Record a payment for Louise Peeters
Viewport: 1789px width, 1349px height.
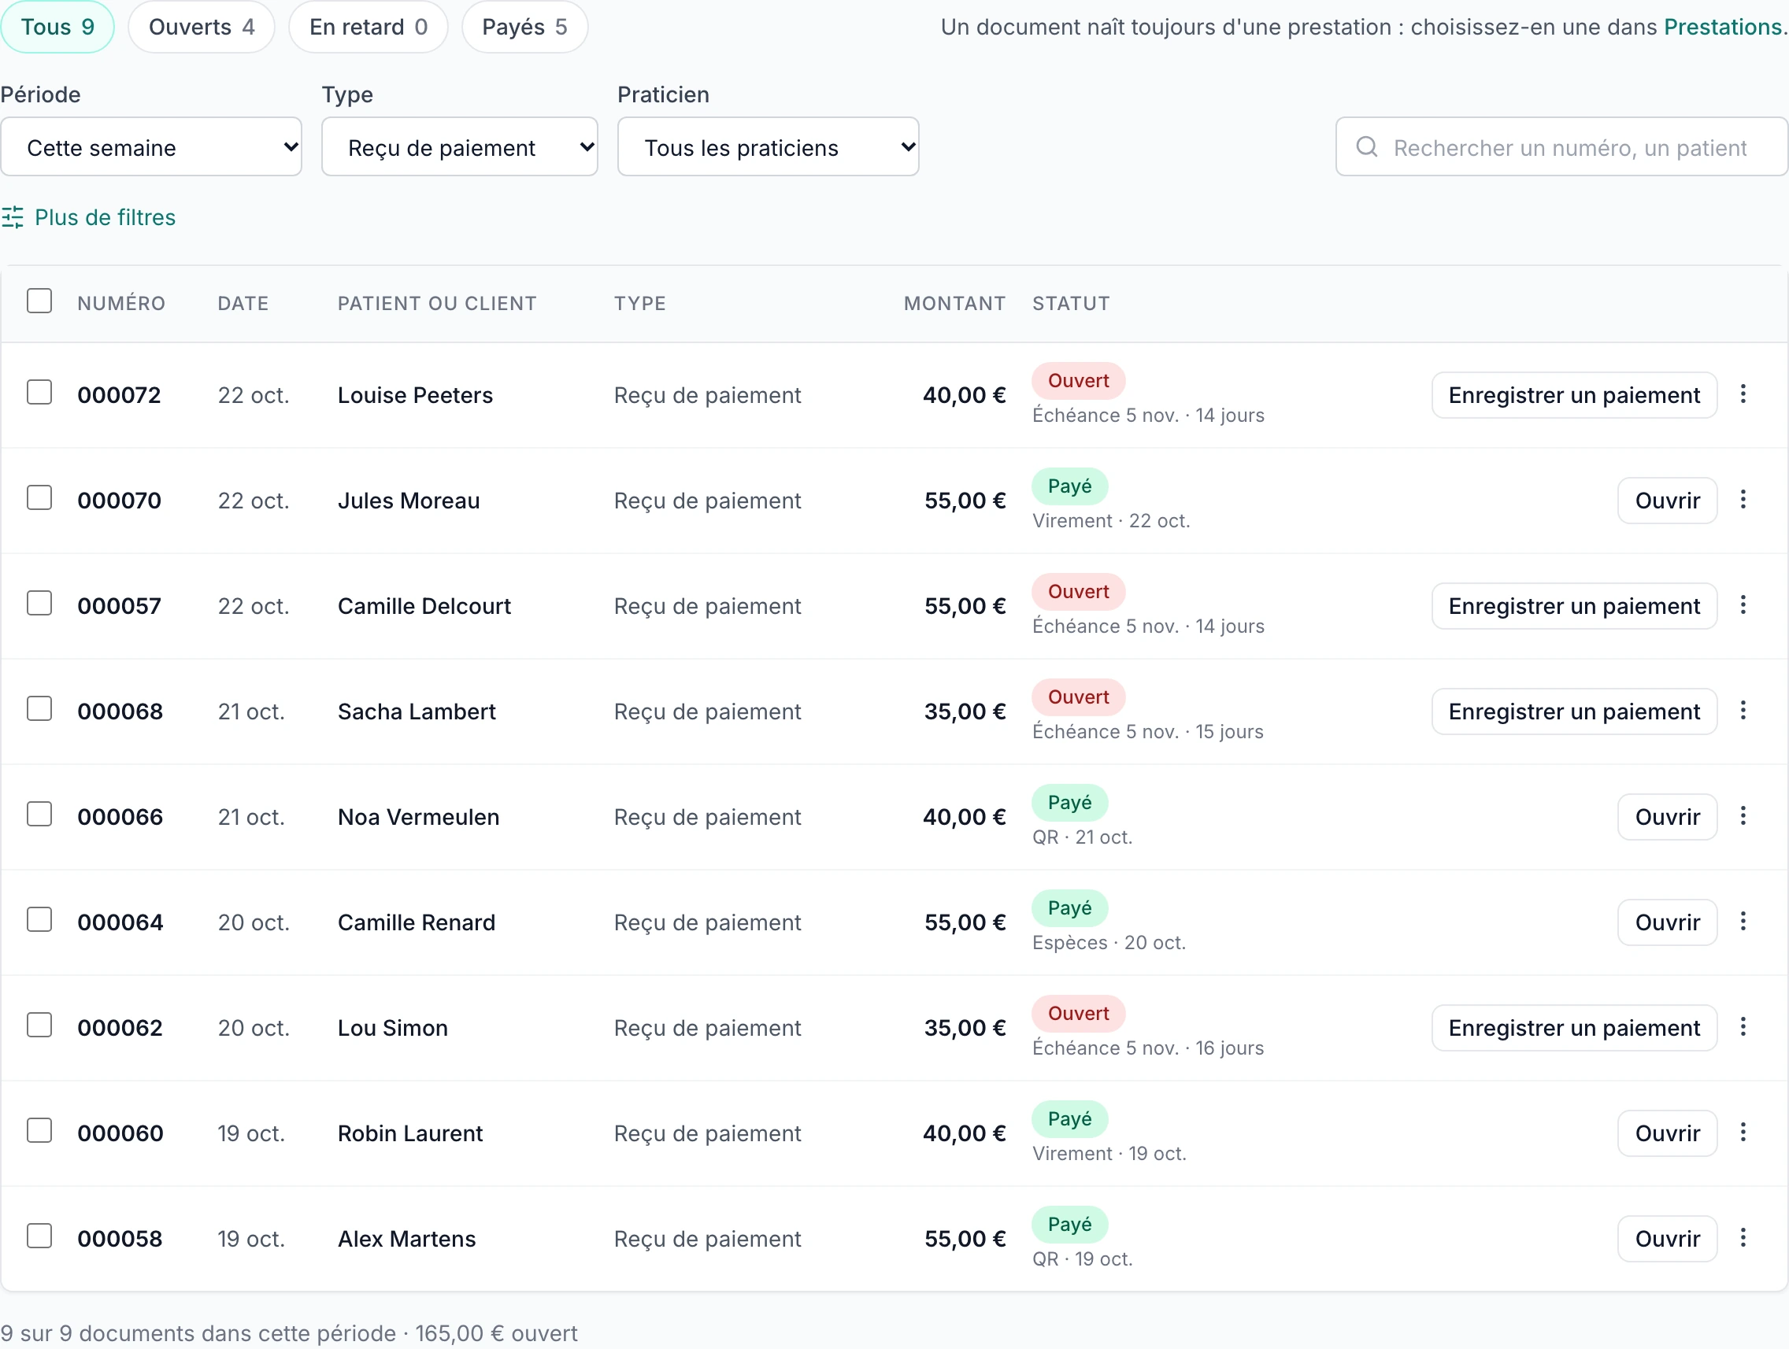coord(1574,395)
